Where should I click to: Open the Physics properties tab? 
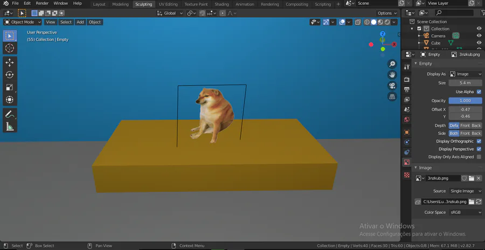pyautogui.click(x=407, y=142)
